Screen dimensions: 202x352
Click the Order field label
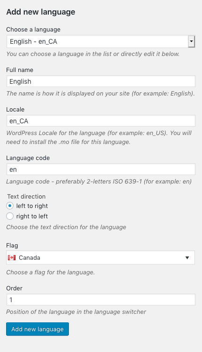click(x=15, y=288)
